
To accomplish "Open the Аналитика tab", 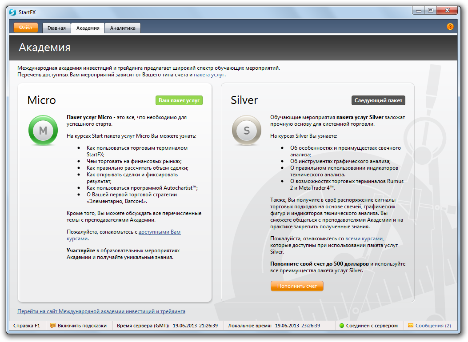I will click(x=123, y=28).
